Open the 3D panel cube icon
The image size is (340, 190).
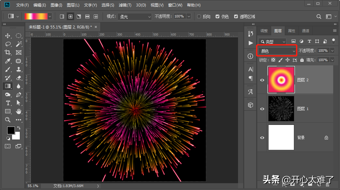[x=250, y=105]
